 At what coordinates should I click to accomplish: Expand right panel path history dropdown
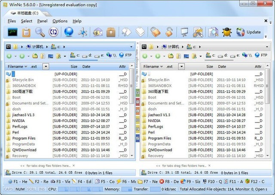point(267,47)
